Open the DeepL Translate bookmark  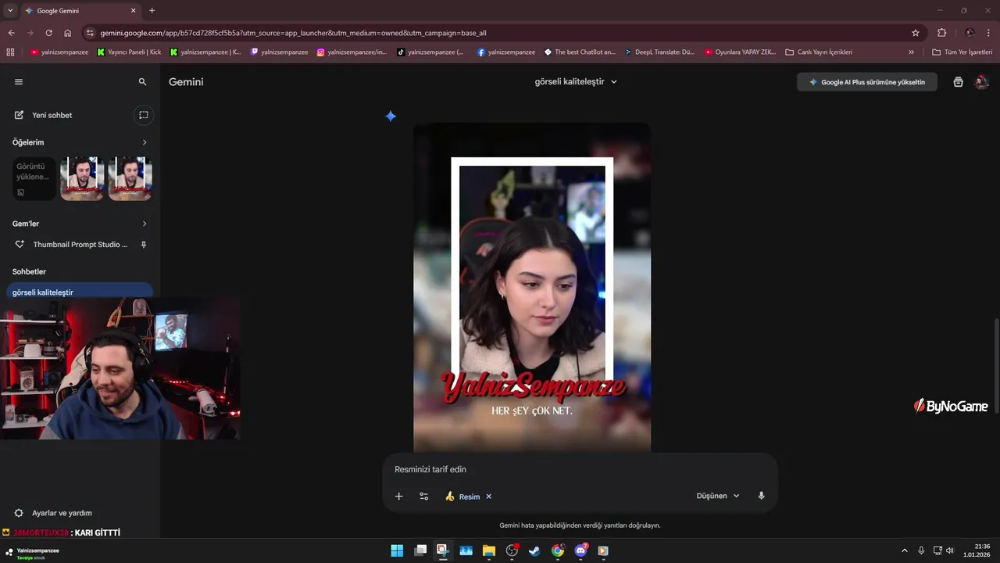pyautogui.click(x=659, y=52)
